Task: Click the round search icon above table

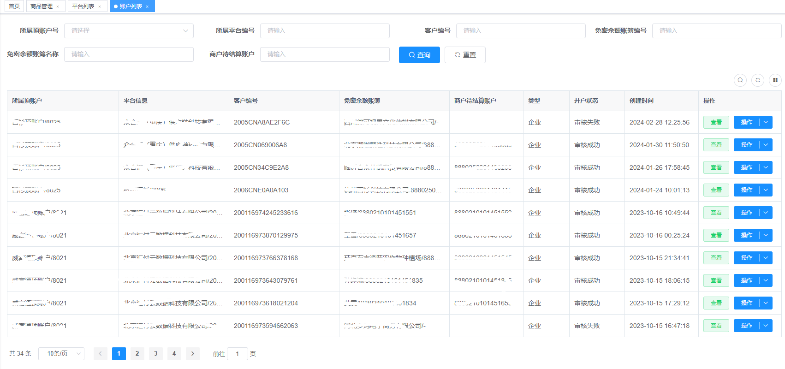Action: (x=740, y=80)
